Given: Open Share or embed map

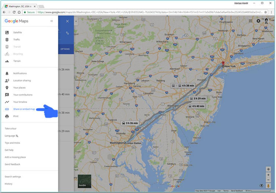Looking at the screenshot, I should coord(24,109).
